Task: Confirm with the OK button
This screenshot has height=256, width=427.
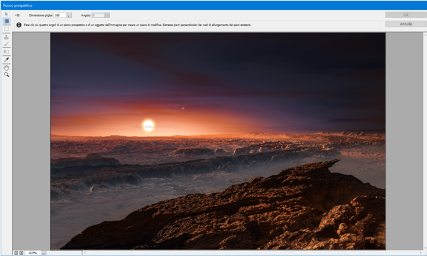Action: [x=406, y=15]
